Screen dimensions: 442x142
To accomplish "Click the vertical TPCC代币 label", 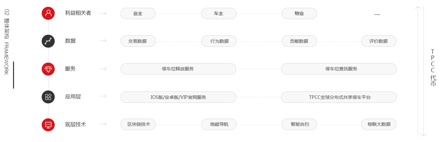I will (433, 68).
